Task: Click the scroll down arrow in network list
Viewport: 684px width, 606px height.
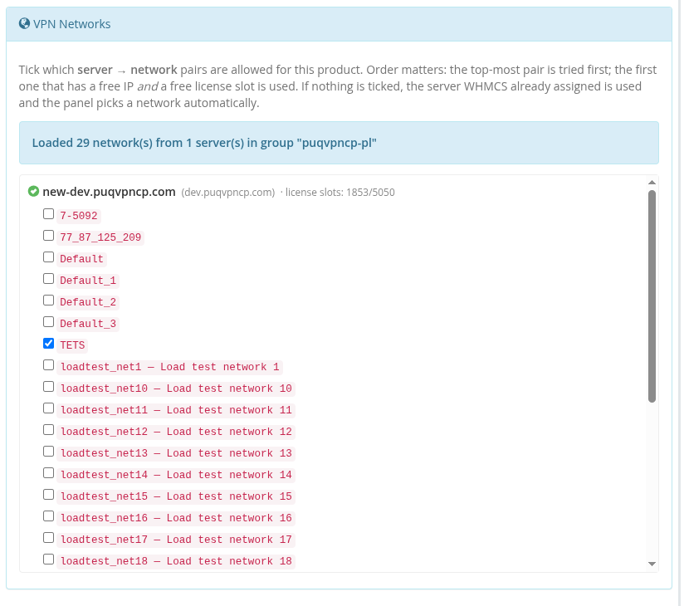Action: tap(652, 564)
